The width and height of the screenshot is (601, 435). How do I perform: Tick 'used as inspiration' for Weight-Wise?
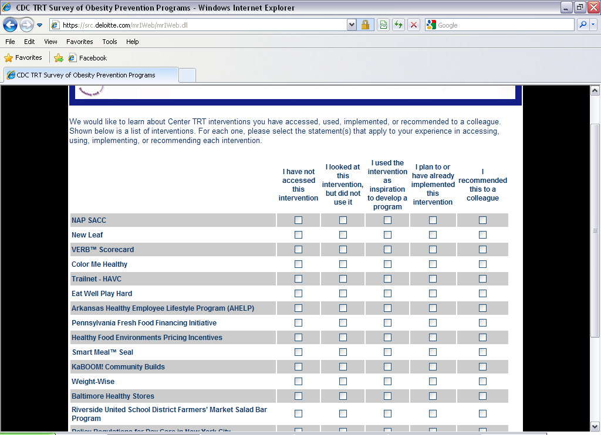pos(387,382)
